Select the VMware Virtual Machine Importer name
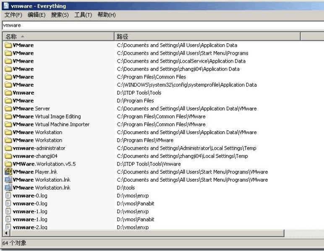The image size is (324, 251). tap(51, 124)
